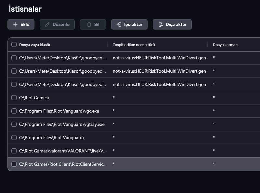260x193 pixels.
Task: Select the first goodbyedpi exclusion checkbox
Action: coord(14,58)
